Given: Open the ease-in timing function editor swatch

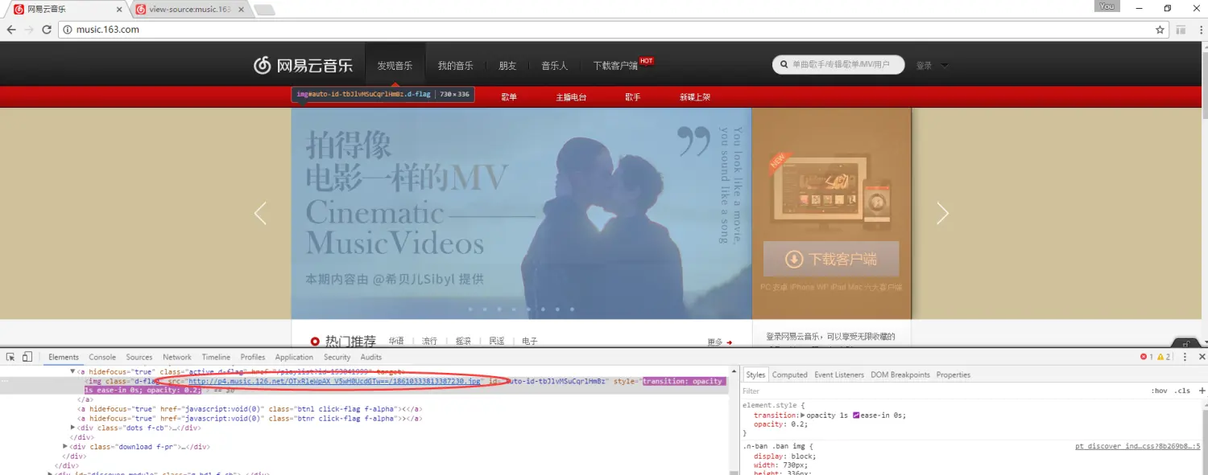Looking at the screenshot, I should (x=856, y=416).
